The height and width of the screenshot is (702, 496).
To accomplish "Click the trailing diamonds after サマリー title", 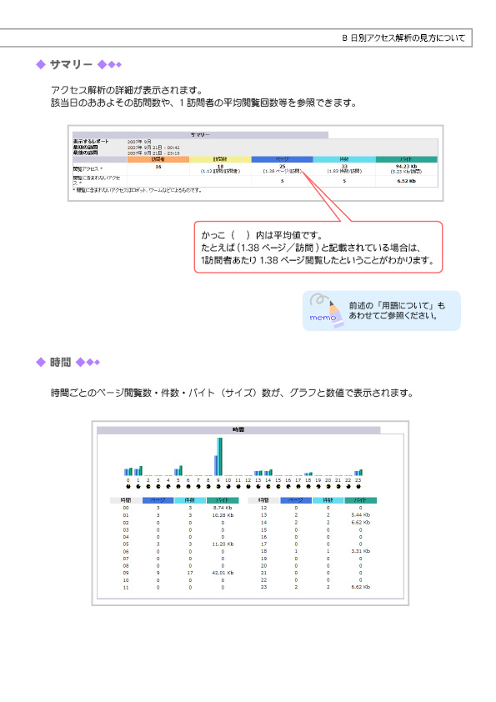I will [x=110, y=64].
